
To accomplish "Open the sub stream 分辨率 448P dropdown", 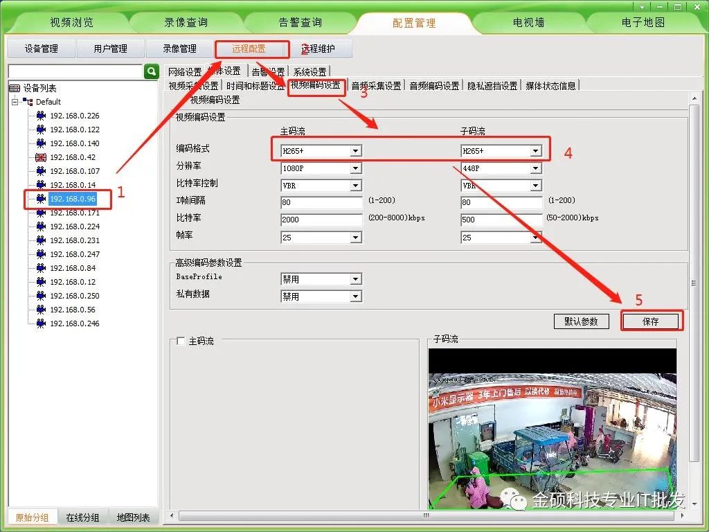I will point(537,168).
